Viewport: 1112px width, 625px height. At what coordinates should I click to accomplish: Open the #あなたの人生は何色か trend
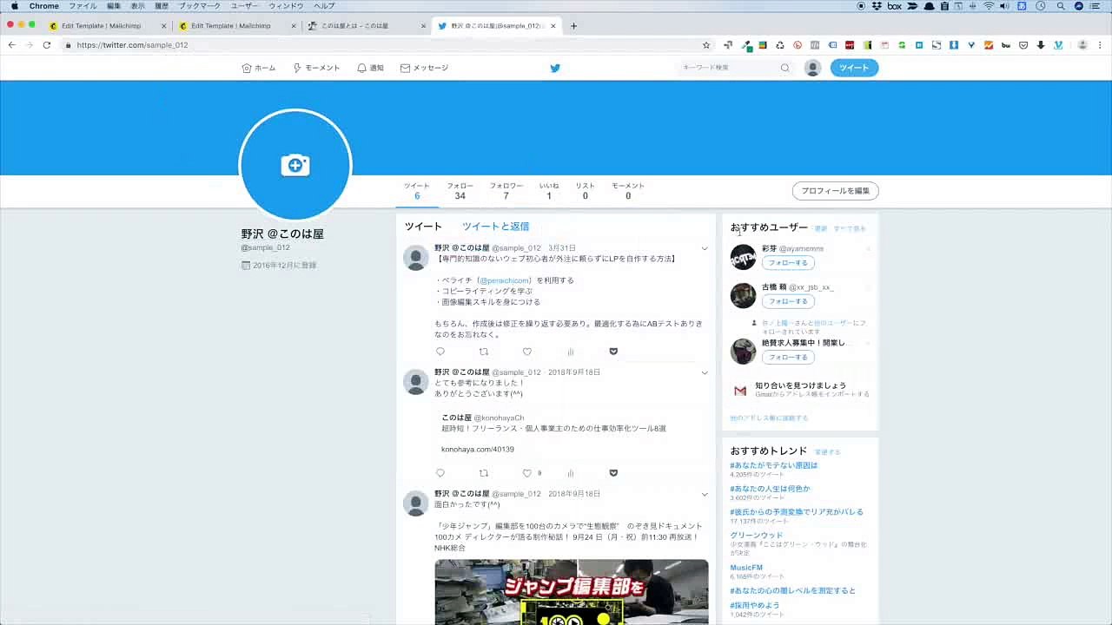click(770, 489)
